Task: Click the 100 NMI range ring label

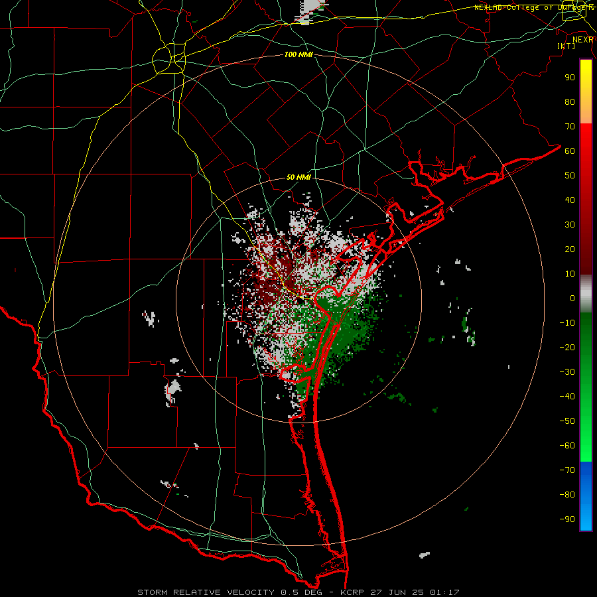Action: 298,54
